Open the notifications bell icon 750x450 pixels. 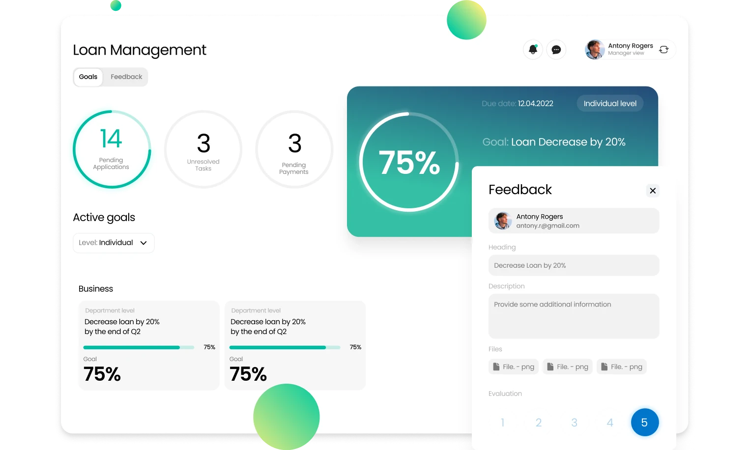click(x=533, y=50)
